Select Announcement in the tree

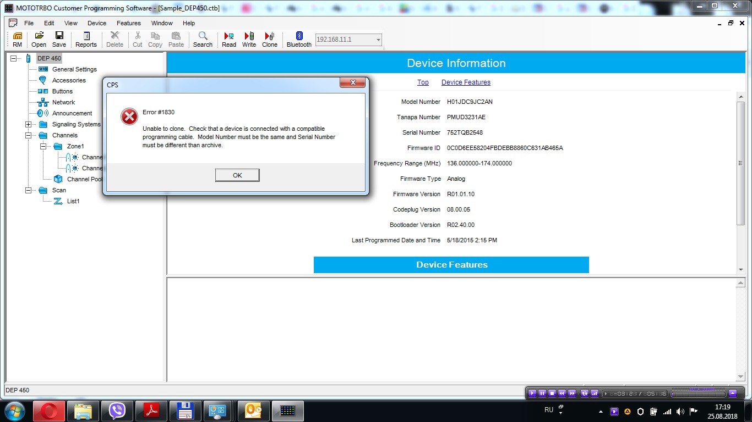[x=72, y=113]
